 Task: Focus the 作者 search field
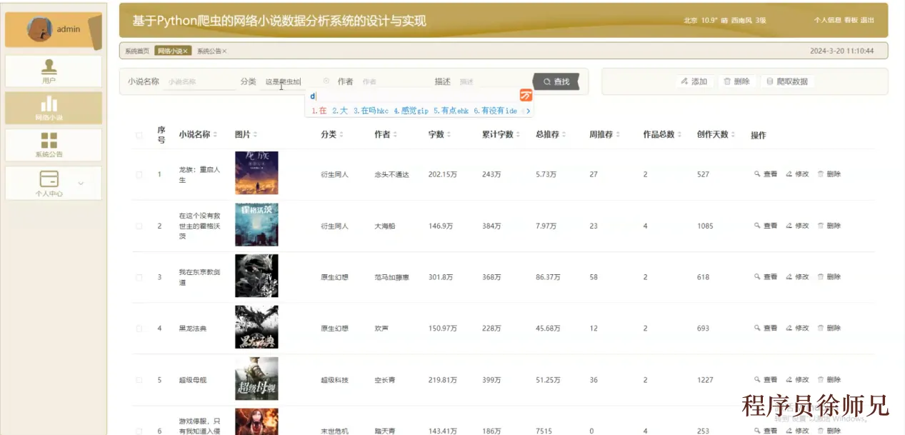pos(393,82)
